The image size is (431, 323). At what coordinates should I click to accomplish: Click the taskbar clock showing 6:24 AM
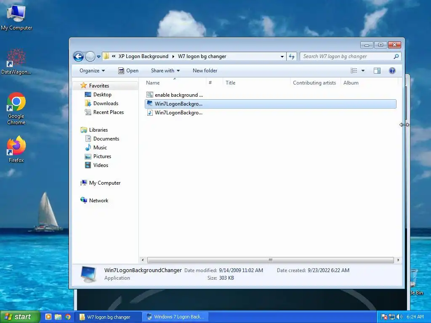pos(415,317)
